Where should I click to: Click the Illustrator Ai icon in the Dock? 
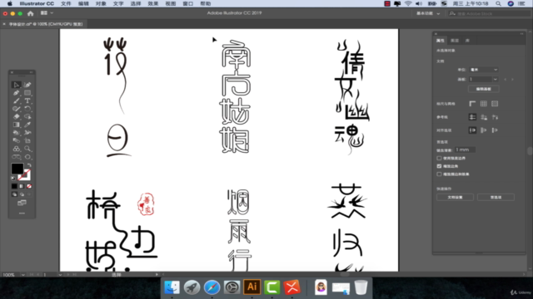pos(252,287)
